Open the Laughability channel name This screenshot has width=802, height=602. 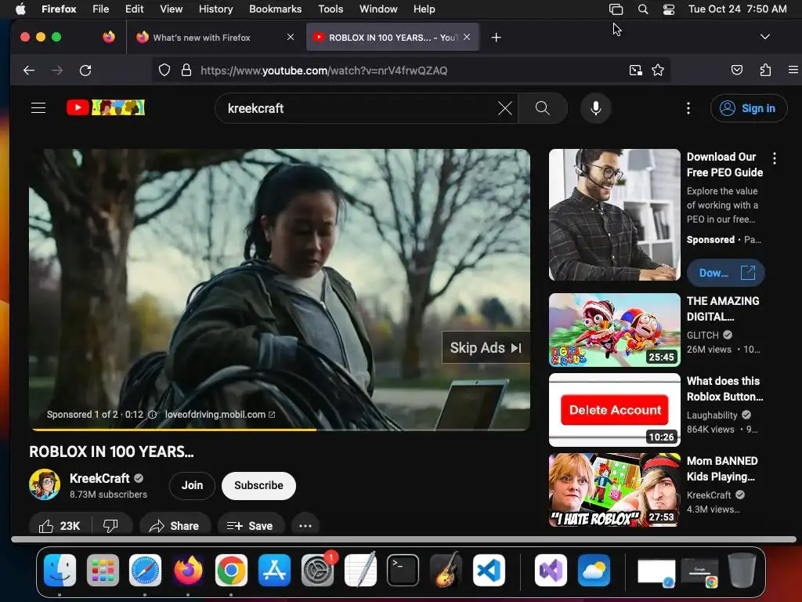[x=712, y=415]
